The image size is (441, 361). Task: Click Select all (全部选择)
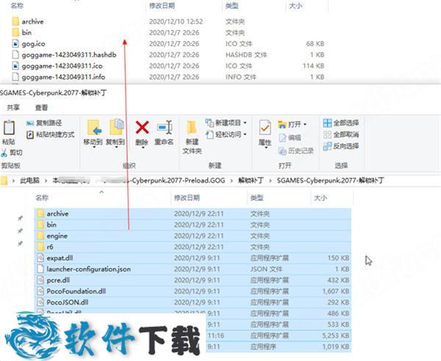[x=341, y=123]
